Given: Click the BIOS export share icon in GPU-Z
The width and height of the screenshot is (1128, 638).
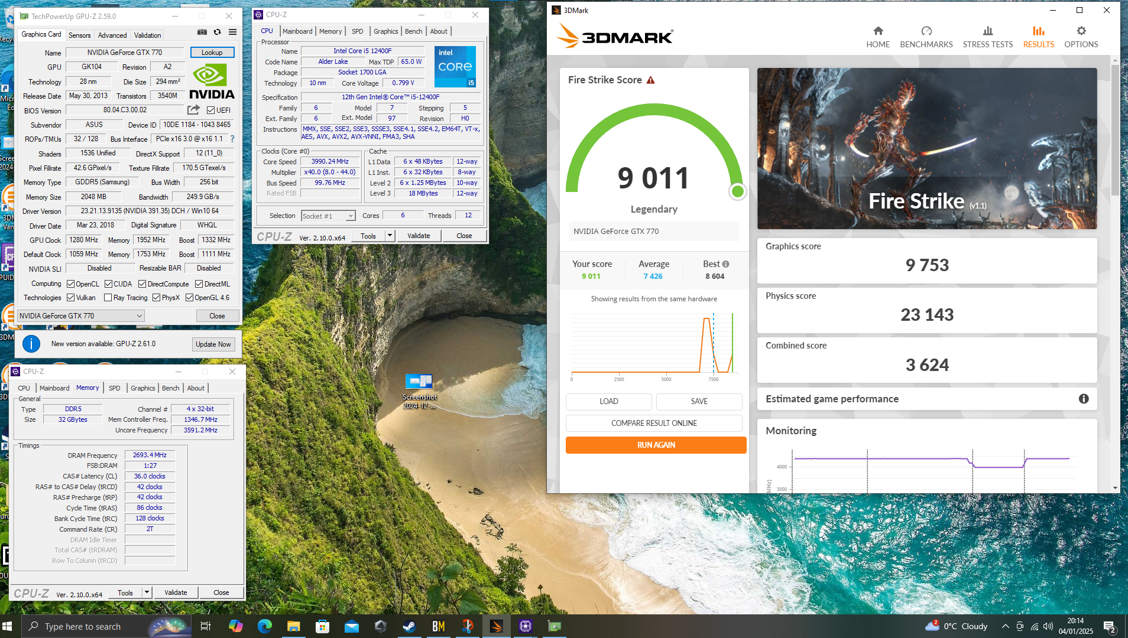Looking at the screenshot, I should click(x=193, y=110).
